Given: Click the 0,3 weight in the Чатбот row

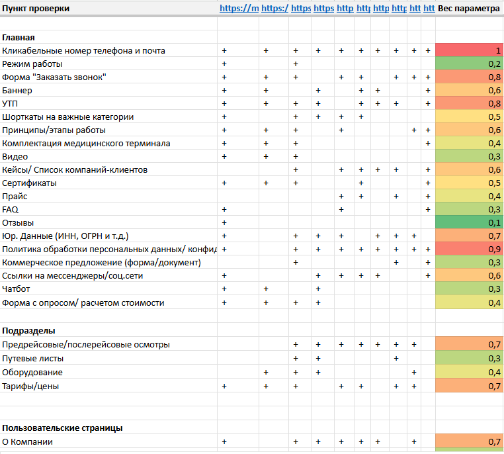Looking at the screenshot, I should (470, 289).
